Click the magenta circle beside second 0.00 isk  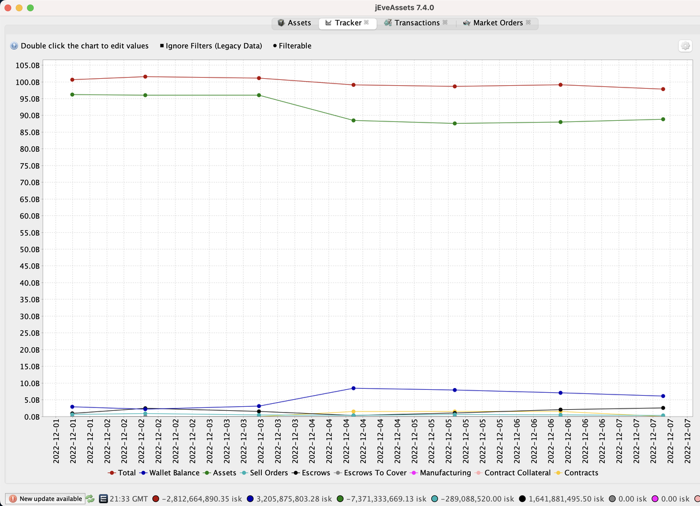point(655,498)
